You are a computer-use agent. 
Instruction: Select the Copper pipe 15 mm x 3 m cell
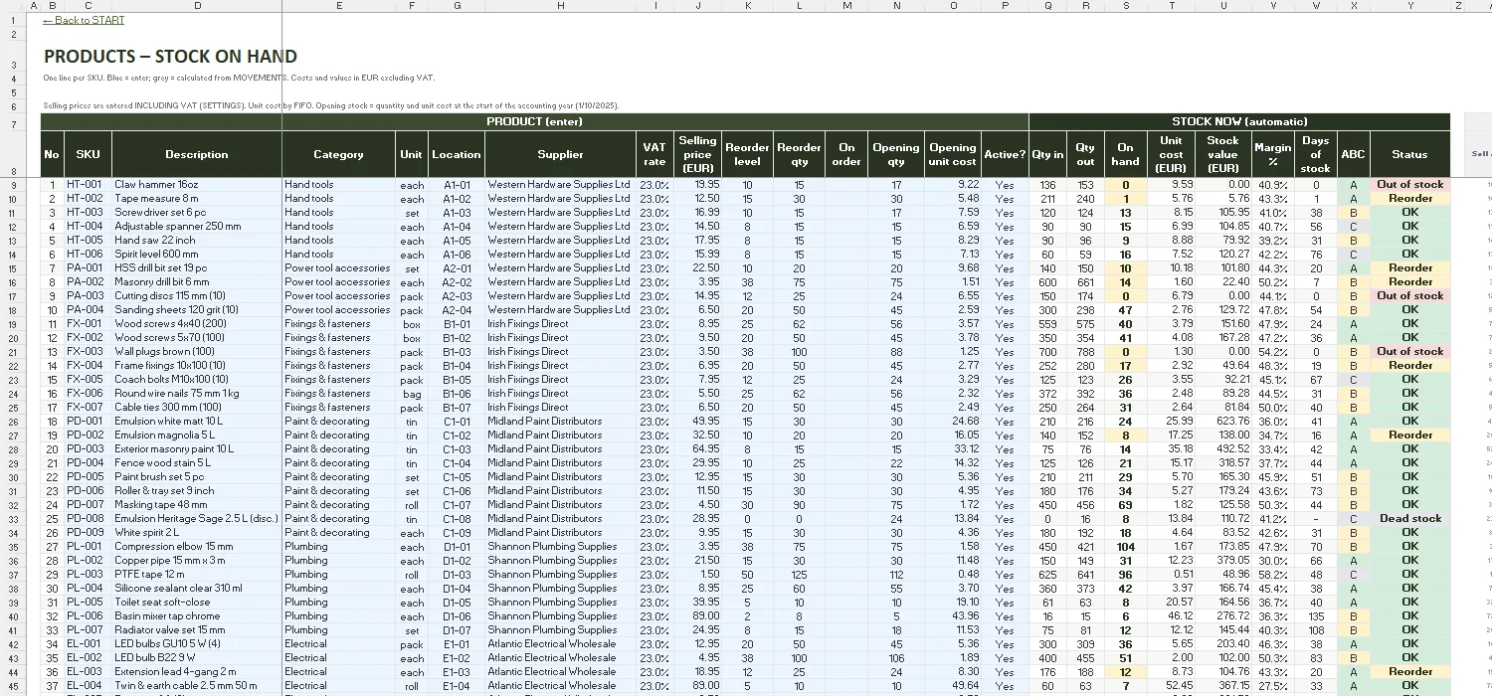tap(197, 561)
